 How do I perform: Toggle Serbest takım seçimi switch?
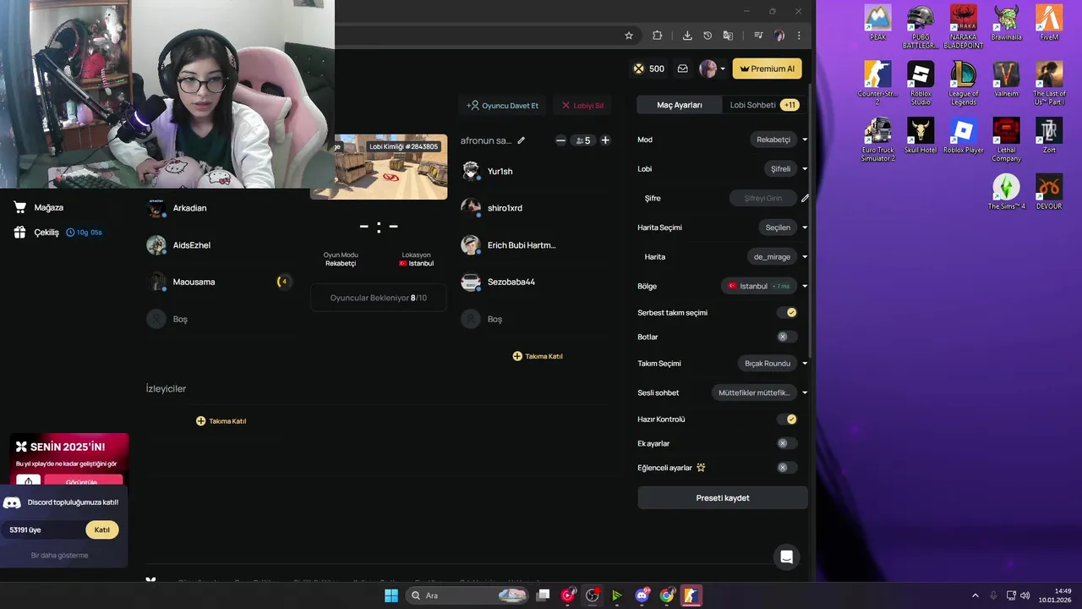click(787, 312)
